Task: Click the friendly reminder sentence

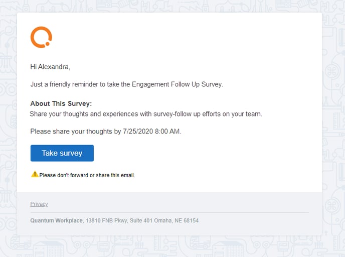Action: point(127,84)
